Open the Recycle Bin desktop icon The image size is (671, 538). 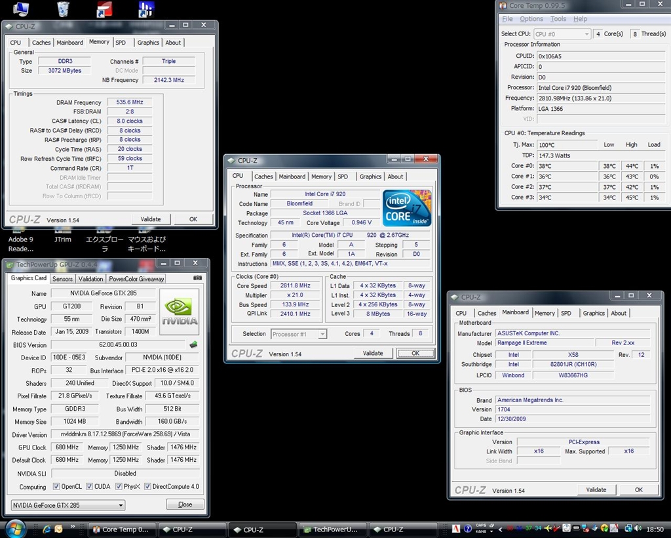[x=63, y=9]
